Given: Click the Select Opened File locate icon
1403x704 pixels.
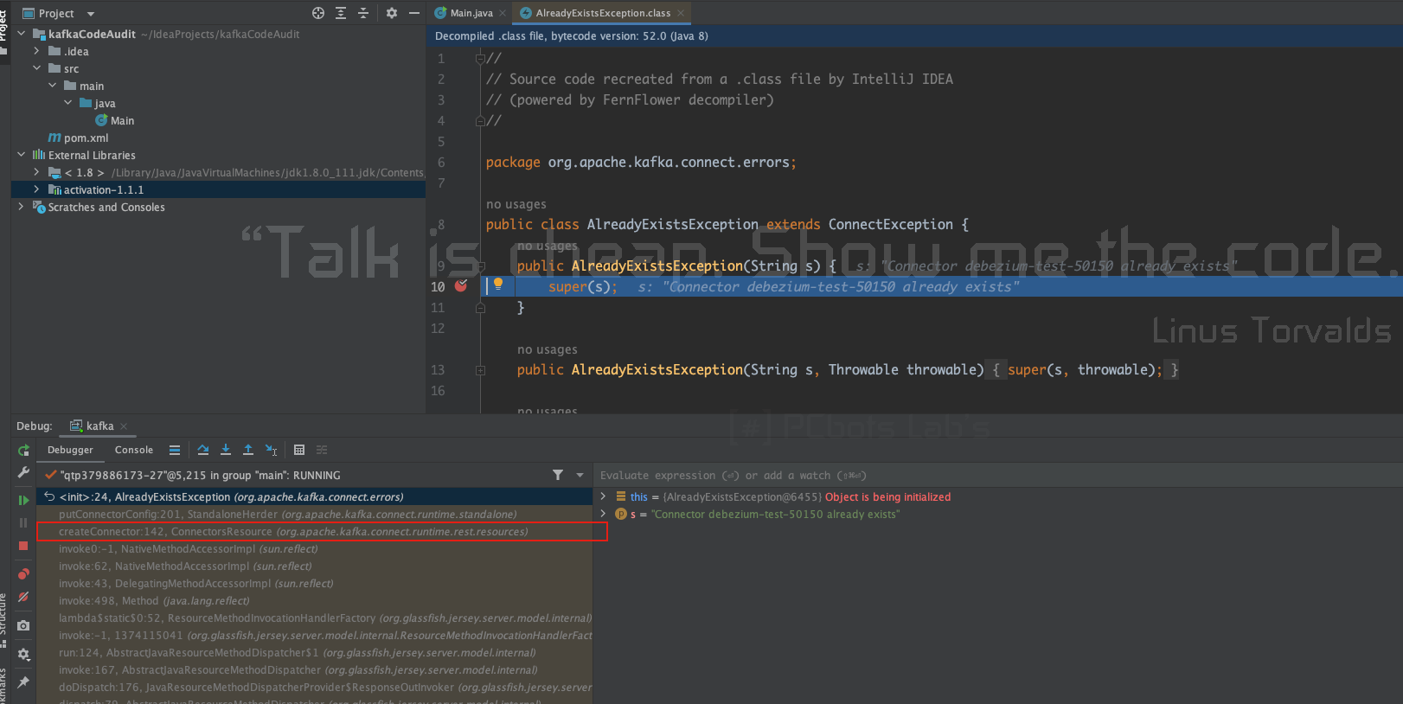Looking at the screenshot, I should click(318, 13).
